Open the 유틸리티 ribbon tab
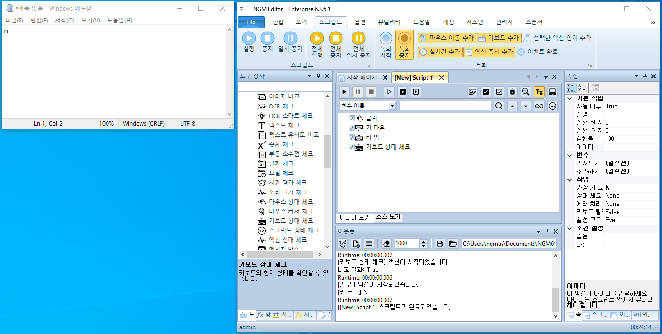 389,22
